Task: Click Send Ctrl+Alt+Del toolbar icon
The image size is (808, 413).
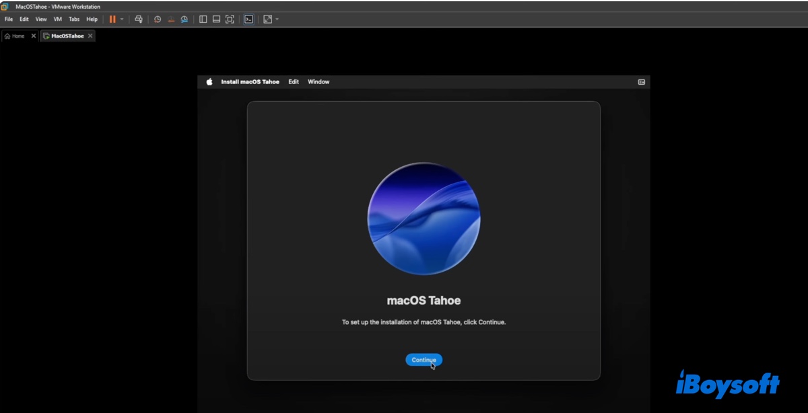Action: (139, 20)
